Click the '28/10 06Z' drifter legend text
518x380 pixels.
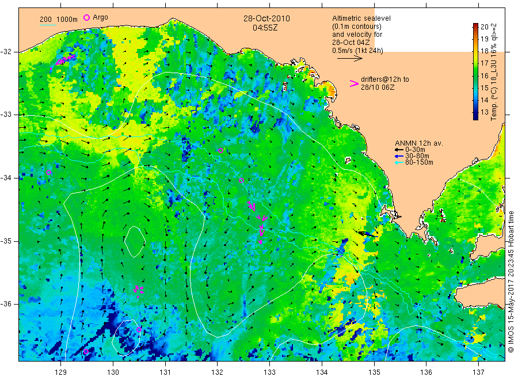coord(378,88)
